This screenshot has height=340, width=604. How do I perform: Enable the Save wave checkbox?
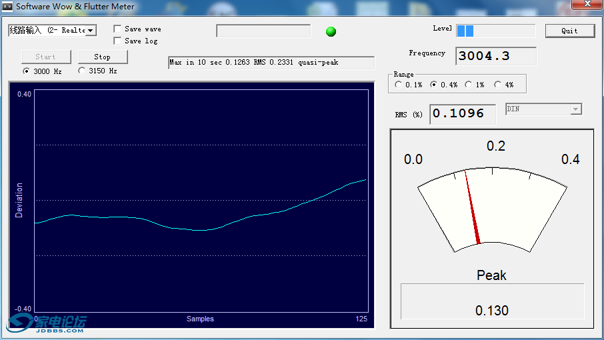pyautogui.click(x=117, y=29)
